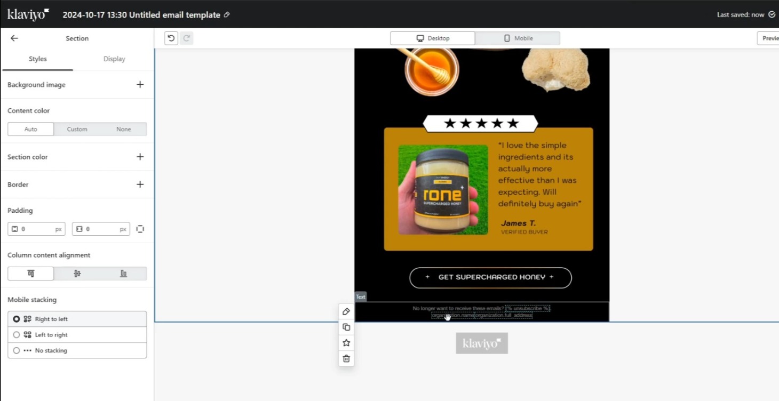
Task: Switch to the Display tab
Action: pyautogui.click(x=114, y=59)
